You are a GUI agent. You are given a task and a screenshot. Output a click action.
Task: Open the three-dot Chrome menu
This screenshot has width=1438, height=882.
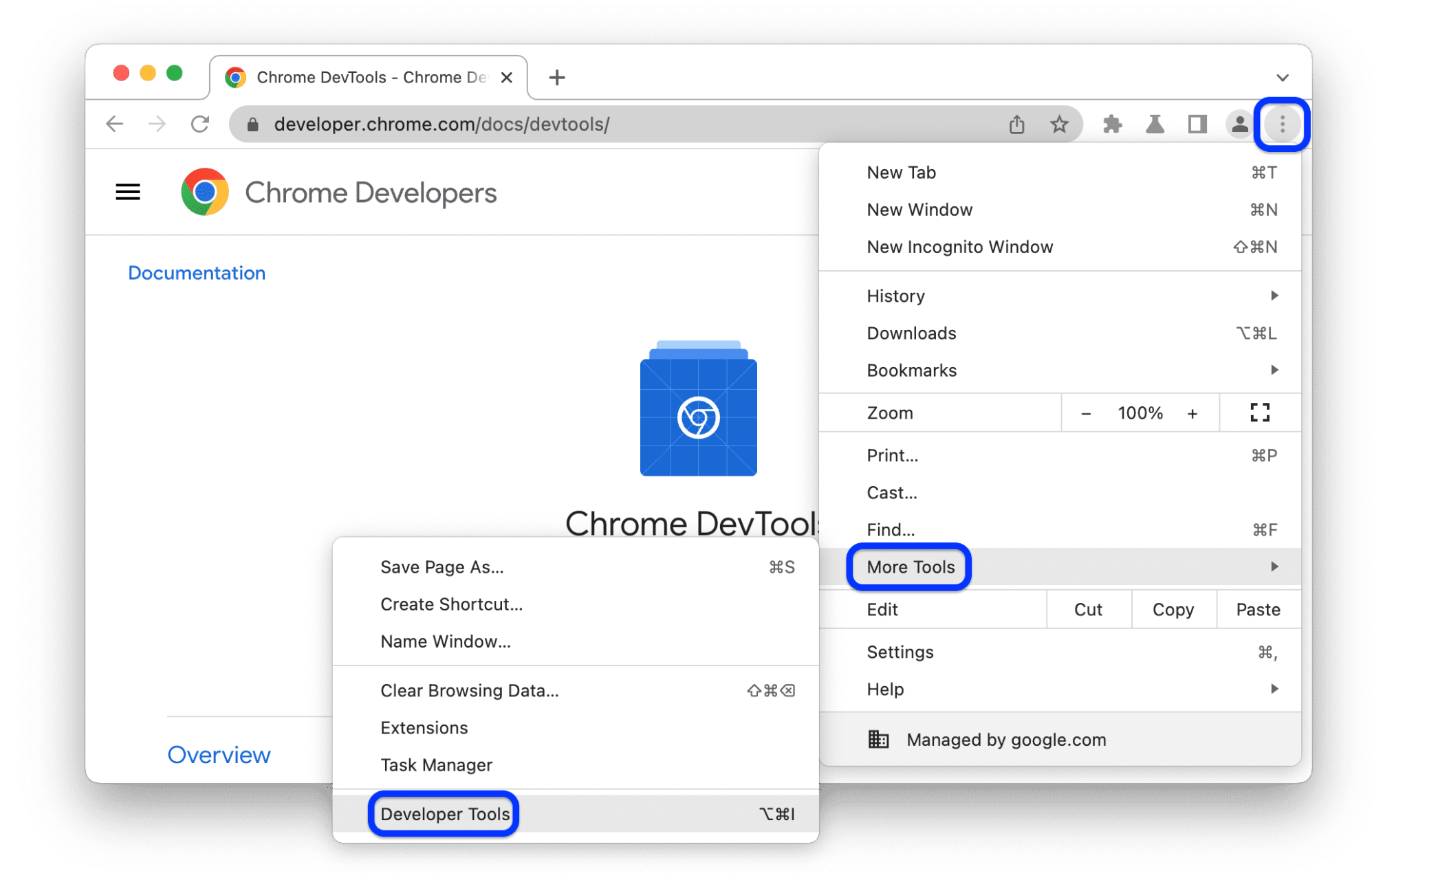(x=1282, y=124)
